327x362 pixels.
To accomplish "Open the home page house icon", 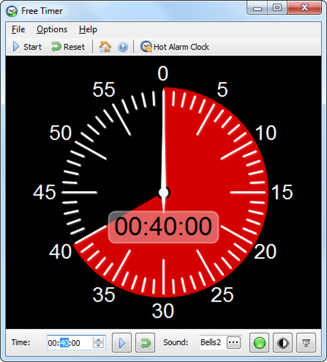I will click(x=105, y=47).
